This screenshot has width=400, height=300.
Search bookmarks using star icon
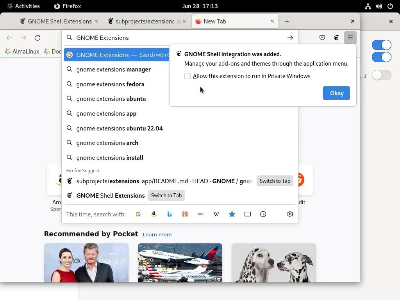tap(232, 214)
